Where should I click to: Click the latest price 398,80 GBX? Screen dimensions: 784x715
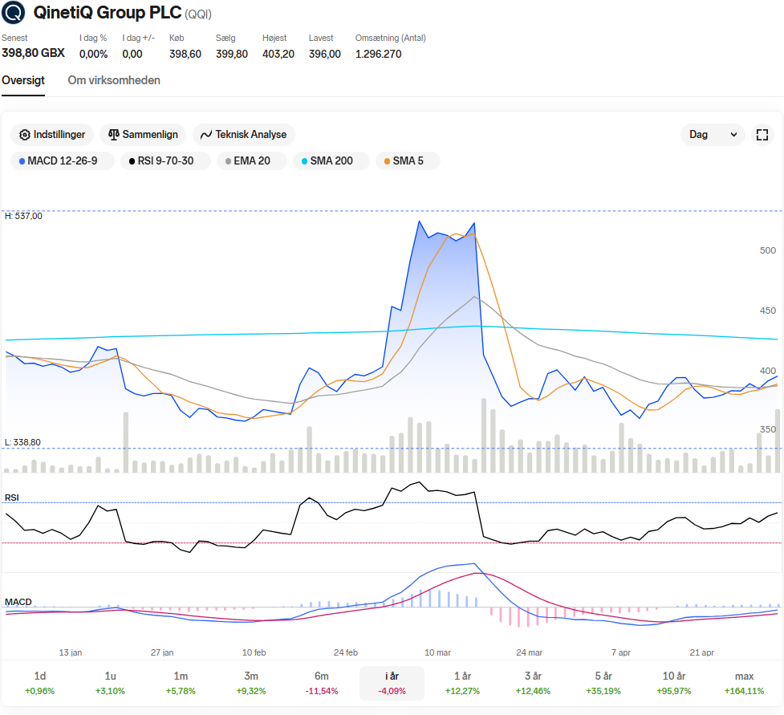[x=33, y=53]
